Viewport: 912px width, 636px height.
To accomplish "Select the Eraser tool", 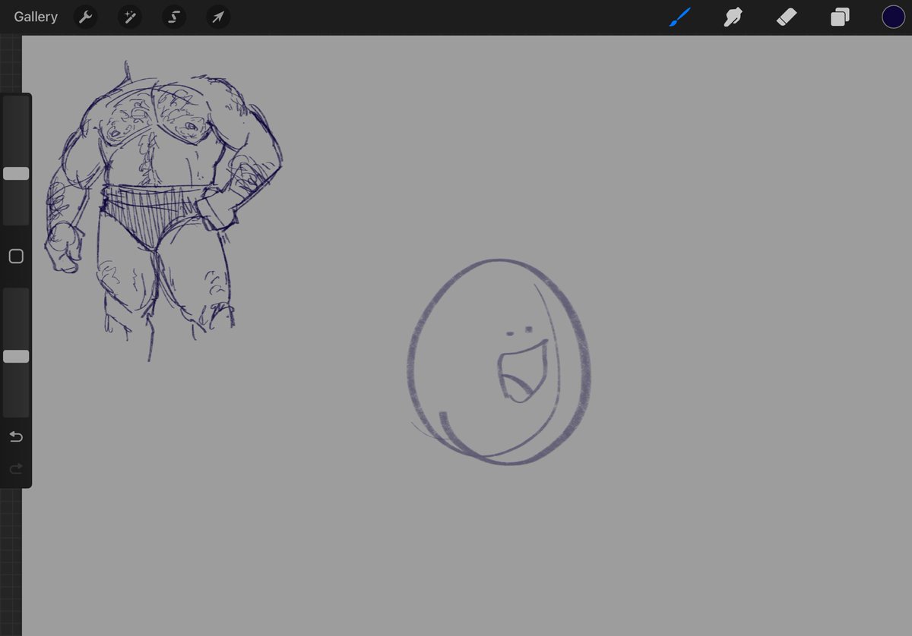I will tap(786, 16).
